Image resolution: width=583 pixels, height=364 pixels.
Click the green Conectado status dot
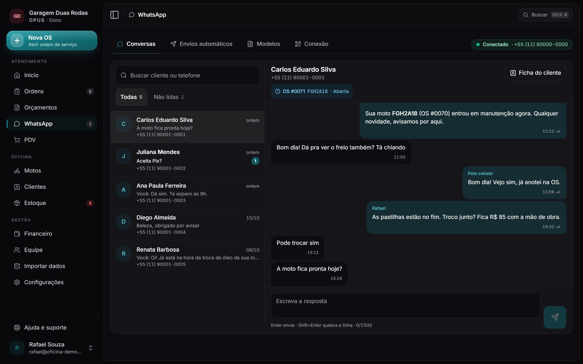(x=478, y=44)
